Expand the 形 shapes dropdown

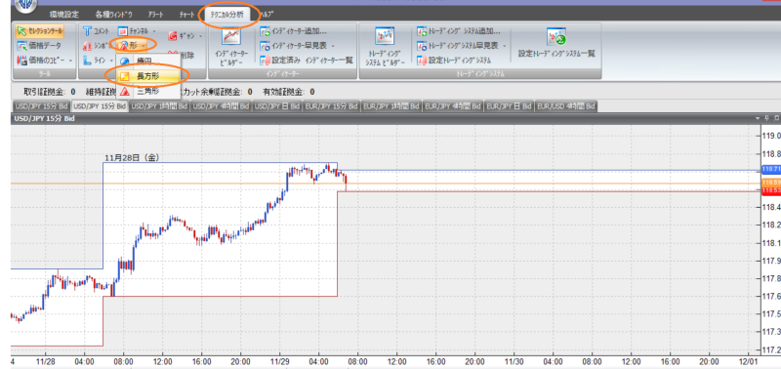click(x=132, y=46)
